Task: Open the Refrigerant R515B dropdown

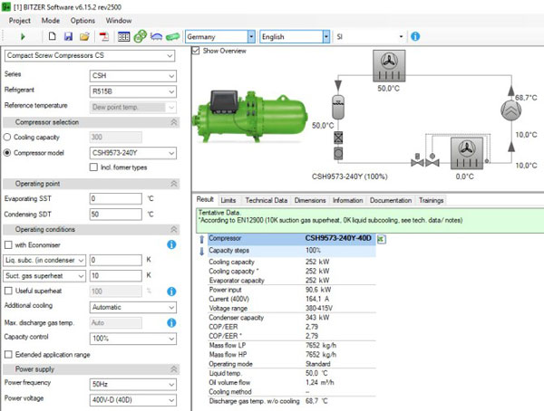Action: click(133, 91)
